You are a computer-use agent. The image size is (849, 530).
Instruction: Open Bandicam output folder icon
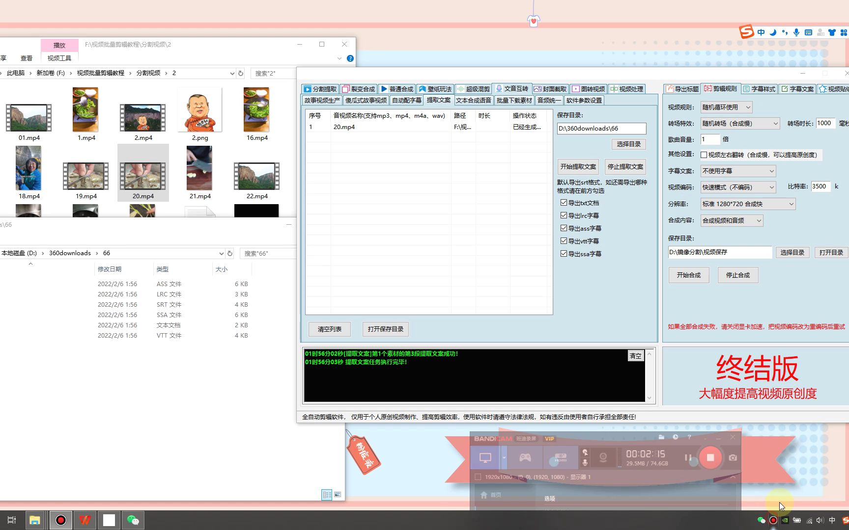(x=661, y=437)
